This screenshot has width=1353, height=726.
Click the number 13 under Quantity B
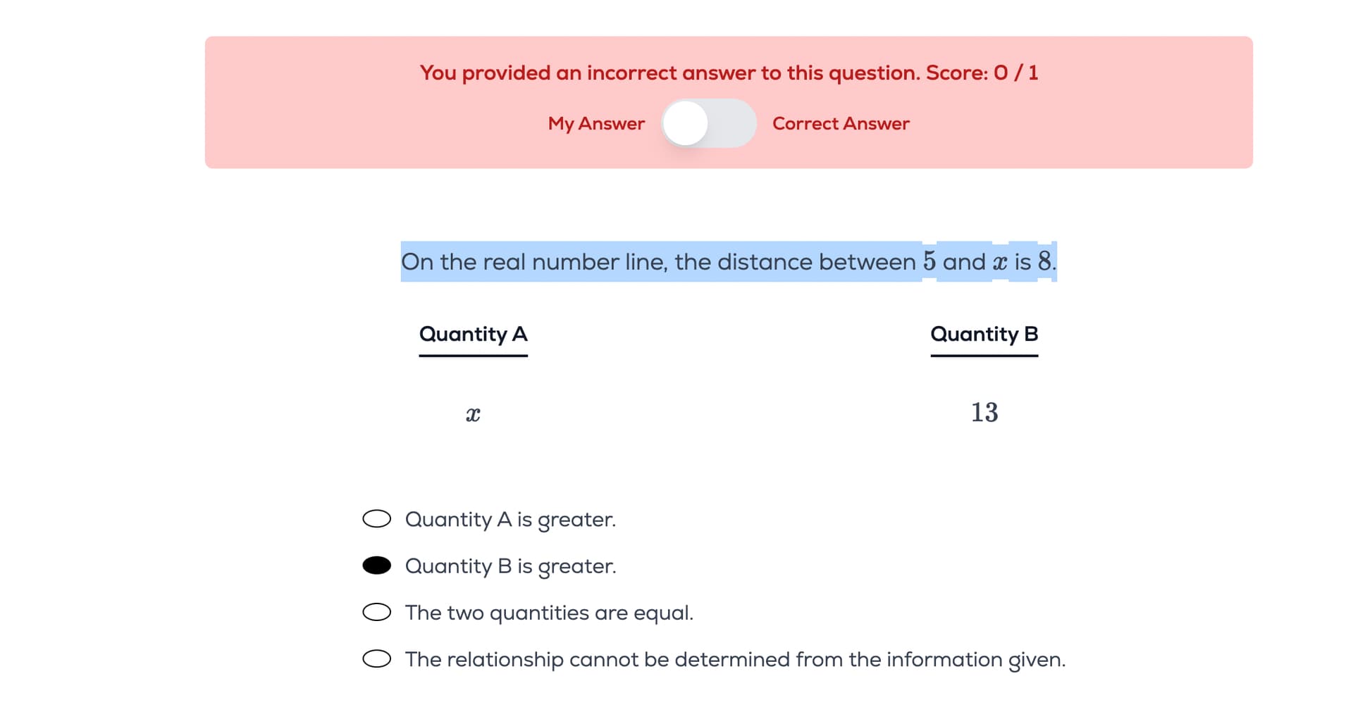984,413
